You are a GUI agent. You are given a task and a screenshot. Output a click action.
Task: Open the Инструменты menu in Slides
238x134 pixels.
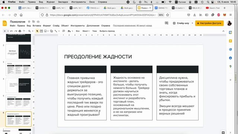coord(78,26)
